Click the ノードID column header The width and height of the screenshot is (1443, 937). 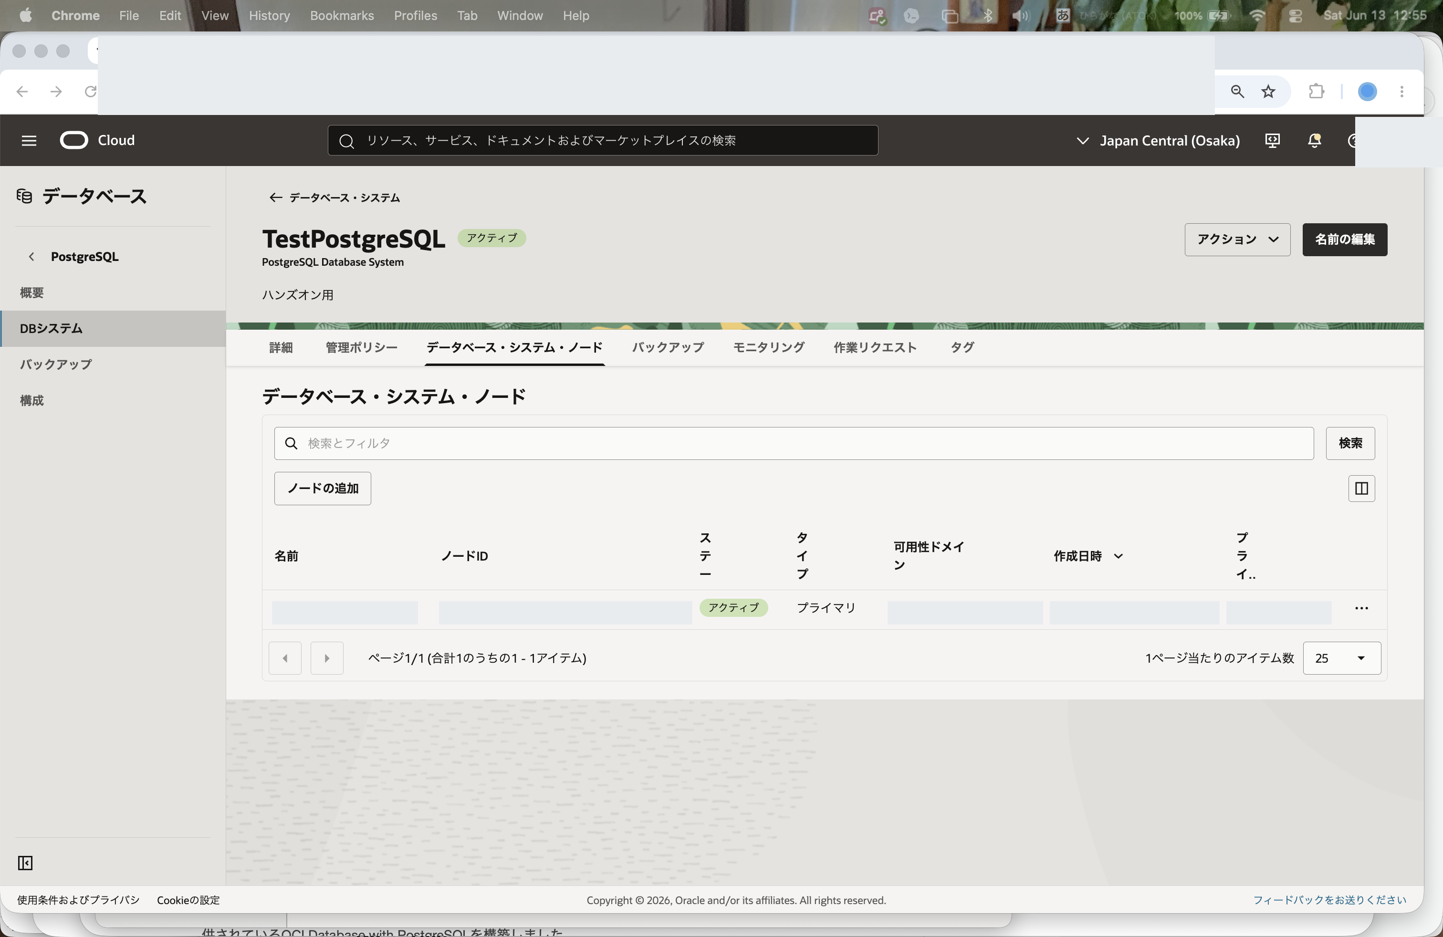[x=464, y=556]
